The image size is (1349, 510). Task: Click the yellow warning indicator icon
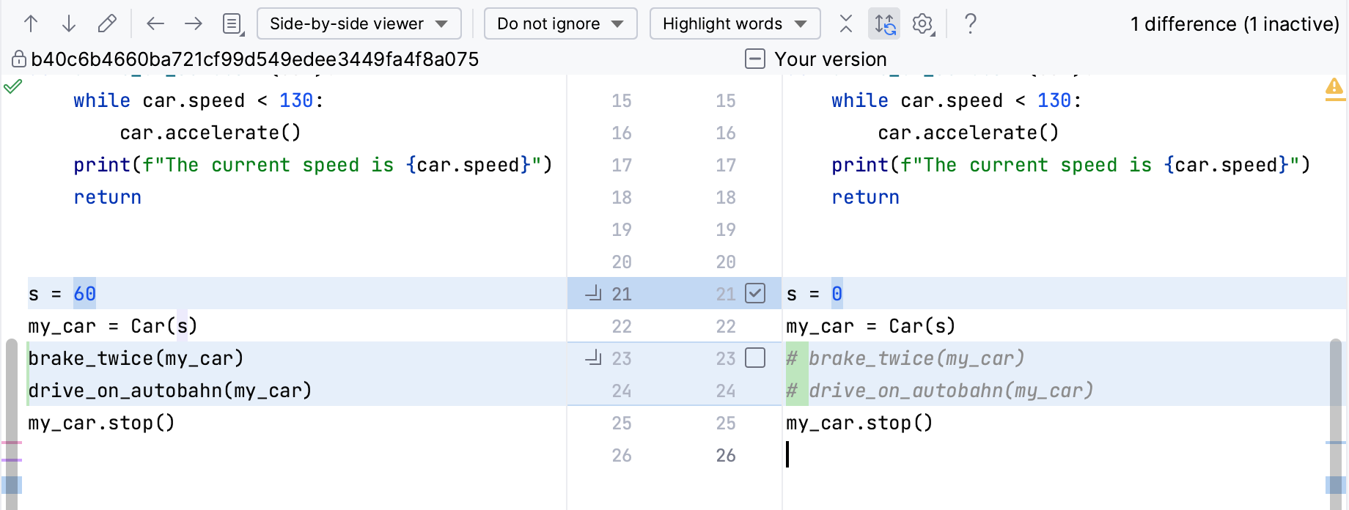pyautogui.click(x=1334, y=88)
